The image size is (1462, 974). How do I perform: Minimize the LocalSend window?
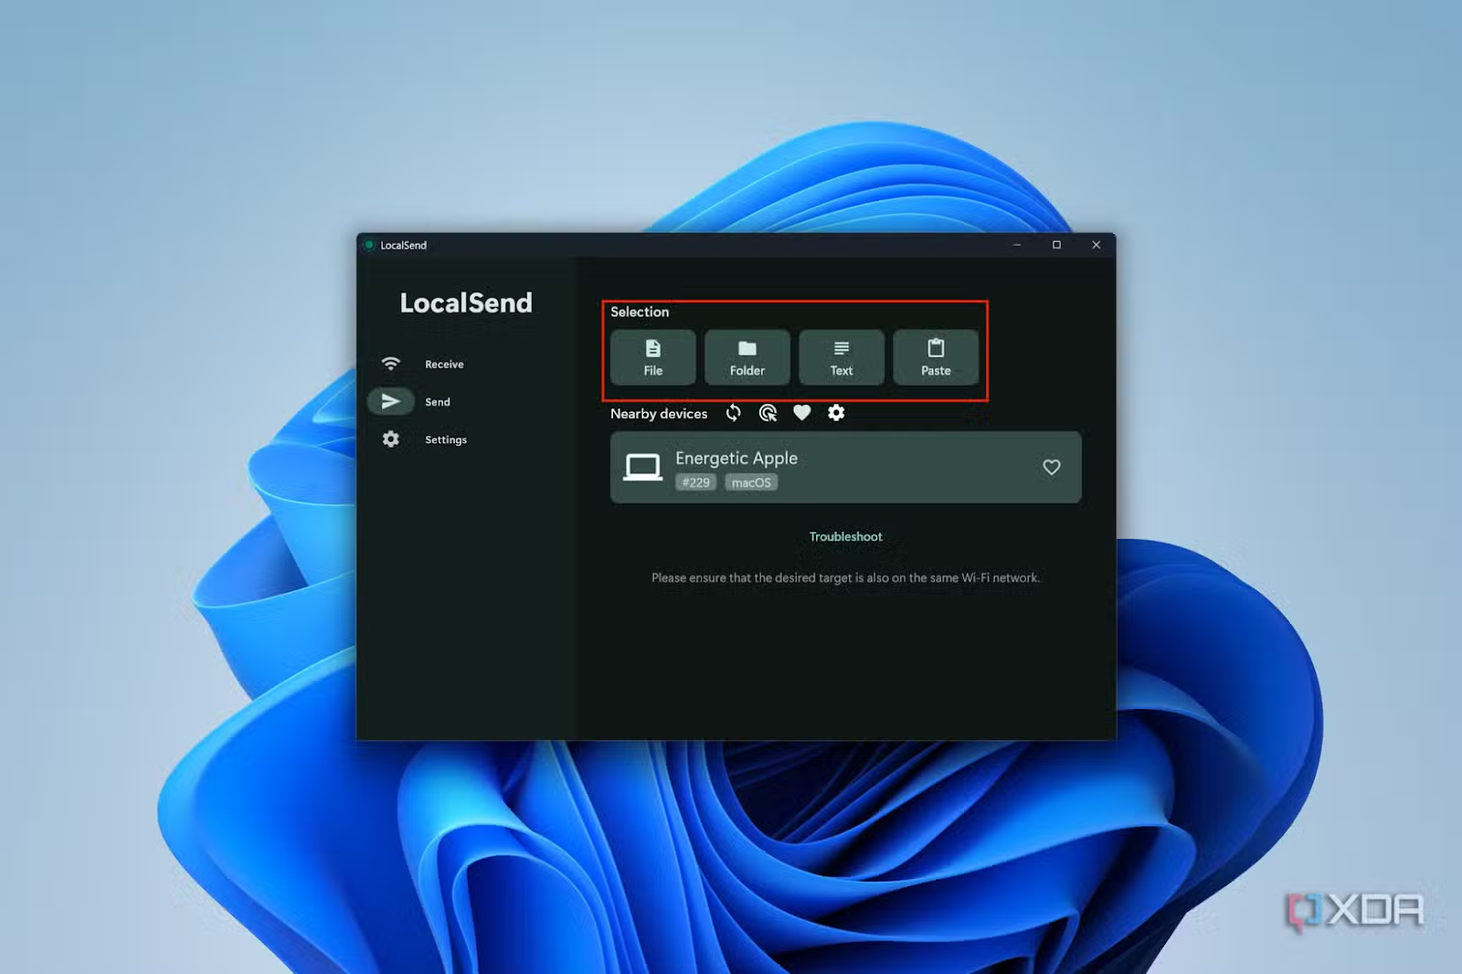(x=1017, y=245)
